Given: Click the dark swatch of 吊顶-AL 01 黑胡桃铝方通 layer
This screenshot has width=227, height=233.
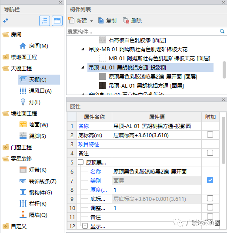Looking at the screenshot, I should pos(103,85).
